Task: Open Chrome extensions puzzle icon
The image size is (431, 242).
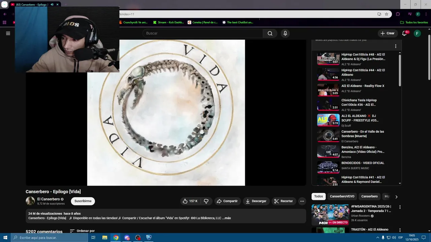Action: (x=398, y=14)
